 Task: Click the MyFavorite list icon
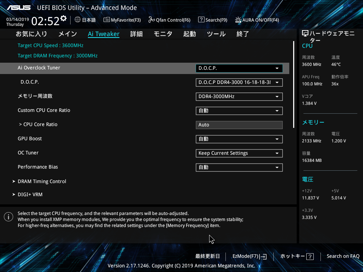106,20
